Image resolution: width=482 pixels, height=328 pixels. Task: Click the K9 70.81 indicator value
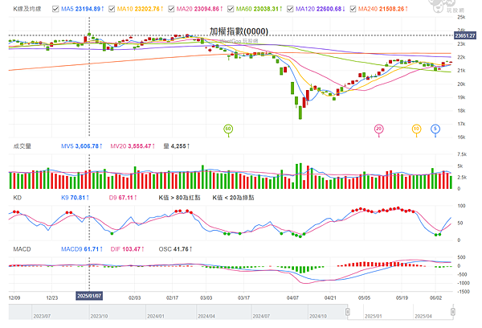click(x=75, y=198)
